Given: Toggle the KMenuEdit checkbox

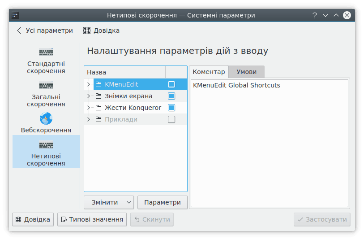Looking at the screenshot, I should click(171, 84).
